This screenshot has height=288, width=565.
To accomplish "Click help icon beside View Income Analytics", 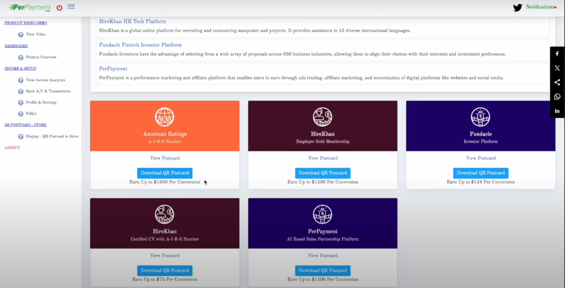I will pyautogui.click(x=21, y=80).
